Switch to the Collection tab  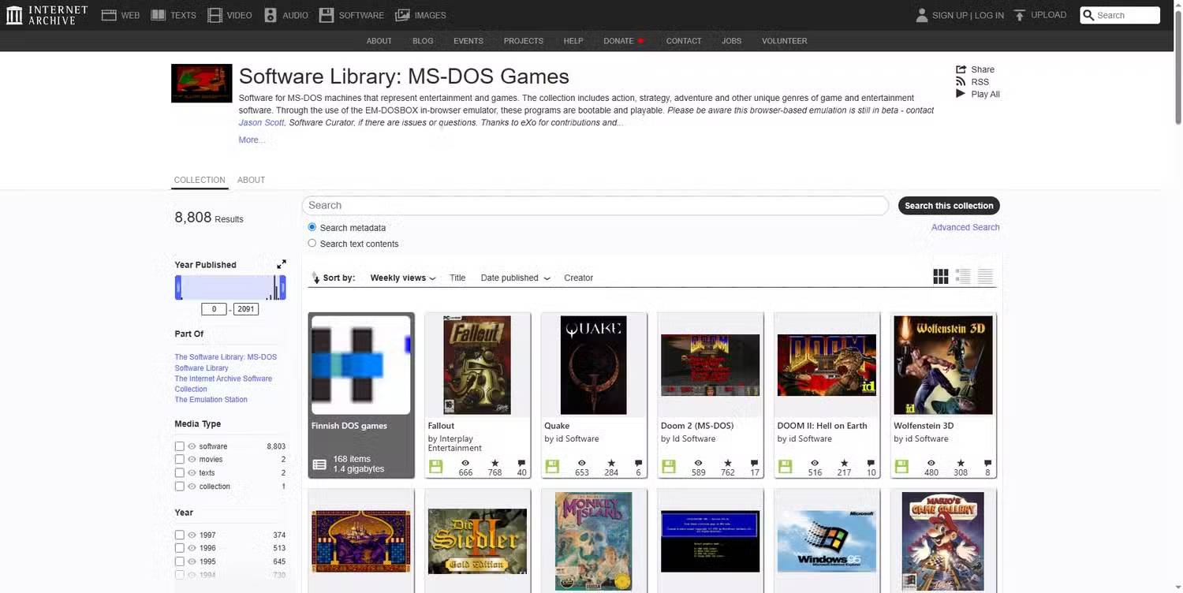pyautogui.click(x=200, y=180)
